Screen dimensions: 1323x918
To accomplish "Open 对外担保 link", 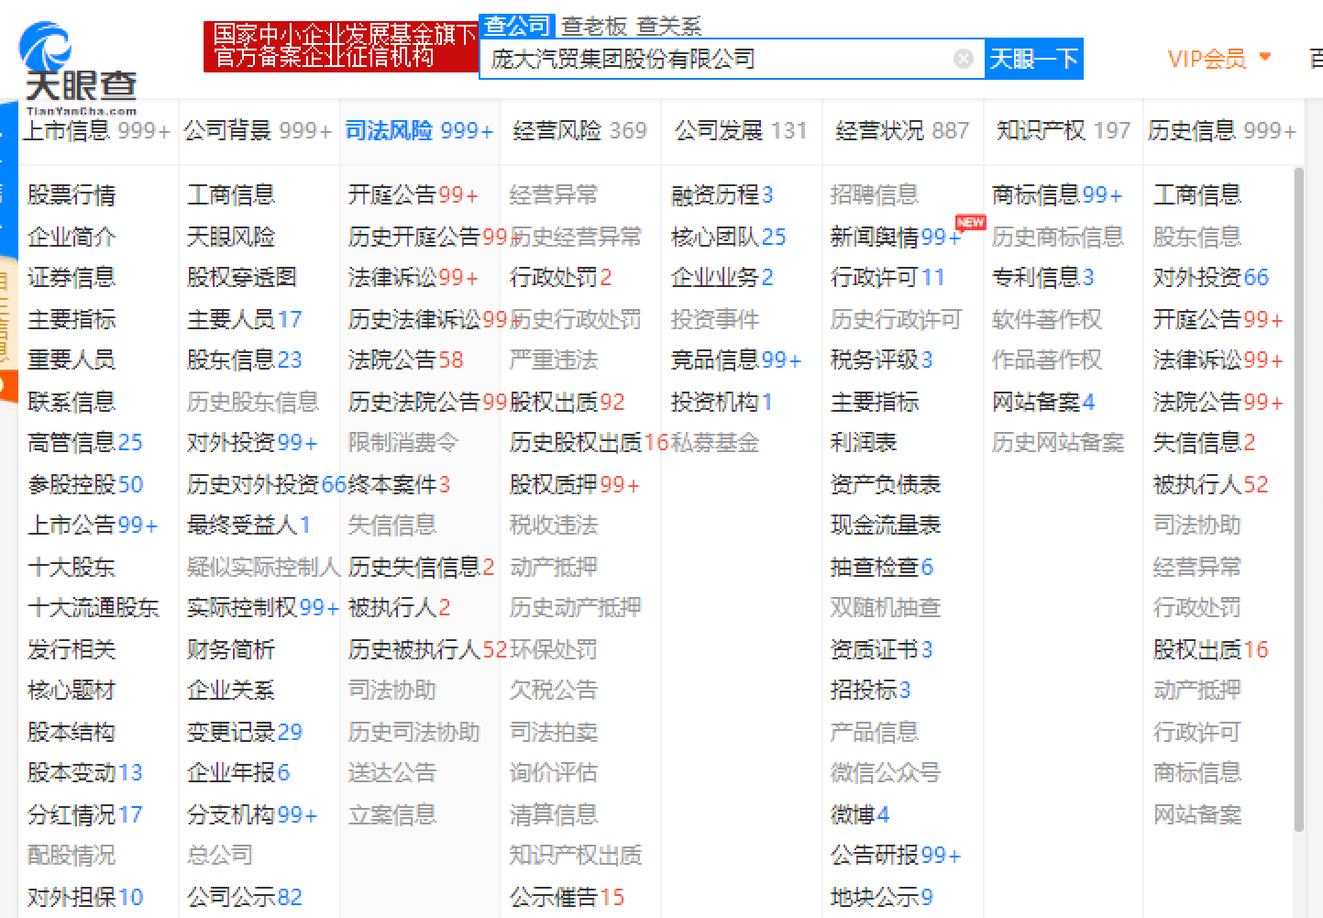I will [85, 897].
